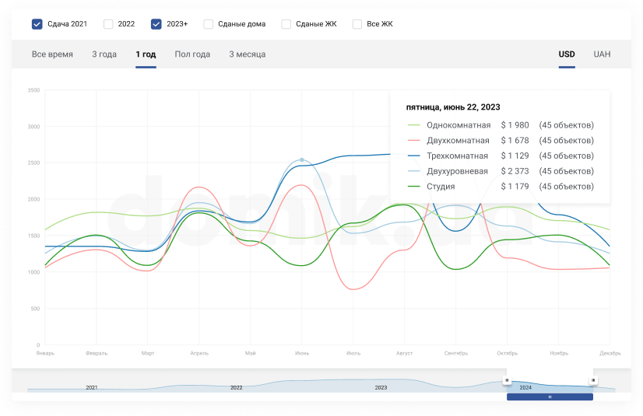Click the Студия legend line icon in tooltip
The height and width of the screenshot is (416, 643).
coord(413,187)
